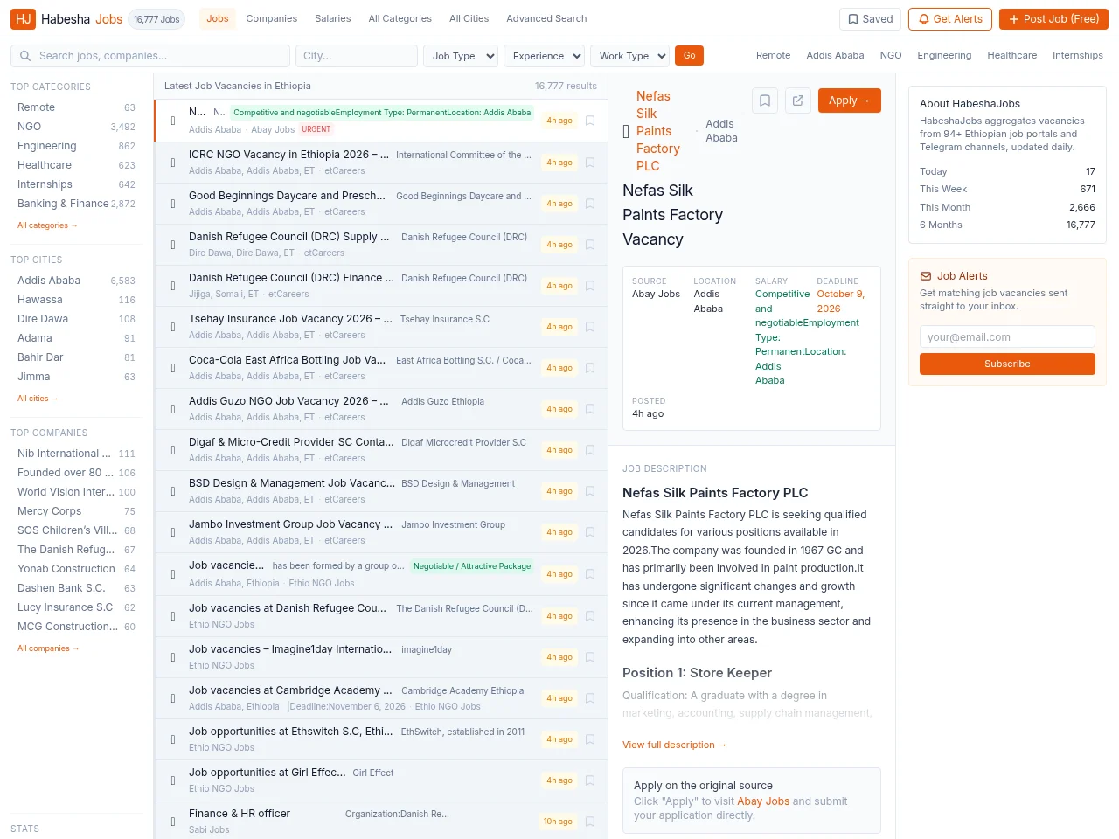Go to the All Cities nav tab
The width and height of the screenshot is (1119, 839).
pyautogui.click(x=469, y=18)
